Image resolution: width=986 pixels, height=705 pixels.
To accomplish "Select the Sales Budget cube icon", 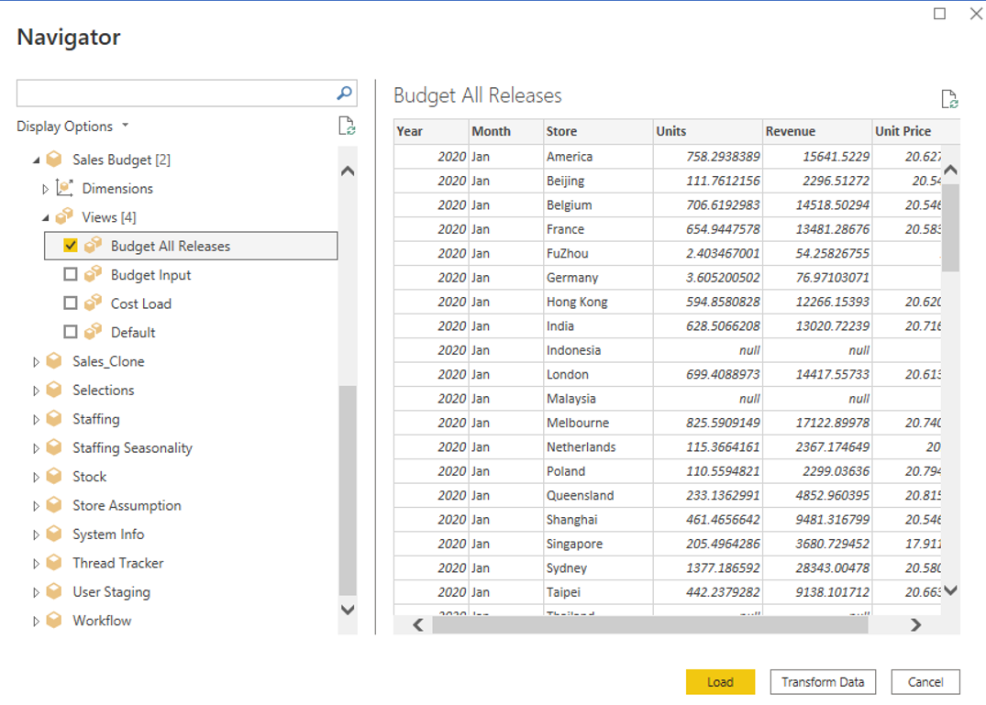I will [x=55, y=159].
